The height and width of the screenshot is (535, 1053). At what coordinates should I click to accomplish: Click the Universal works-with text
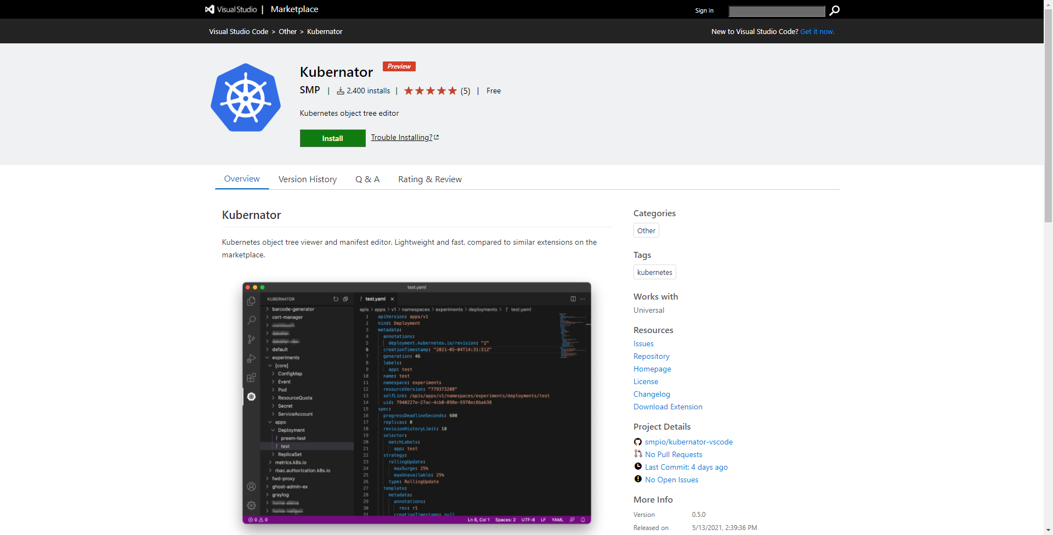tap(649, 310)
